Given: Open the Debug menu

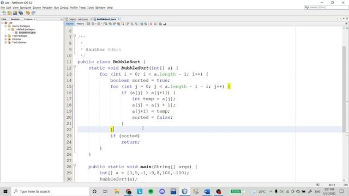Looking at the screenshot, I should point(64,8).
